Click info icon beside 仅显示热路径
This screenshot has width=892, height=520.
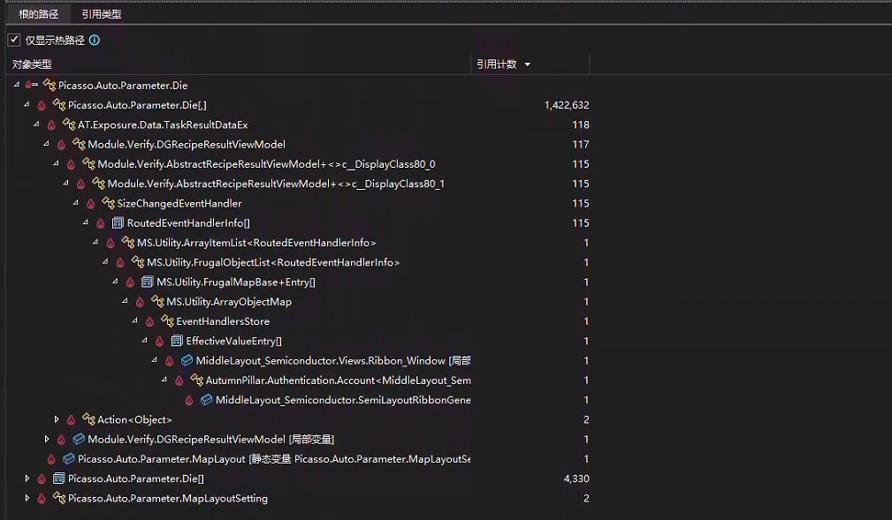tap(95, 40)
